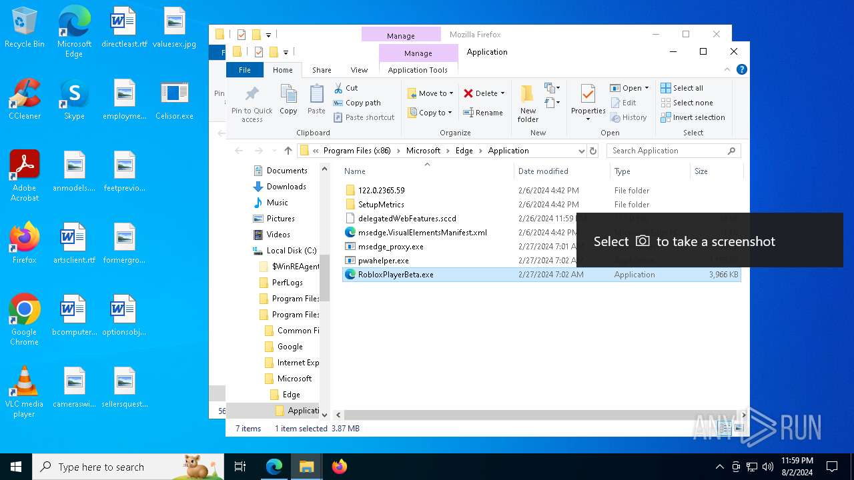Select pwahelper.exe in the file list

click(x=384, y=261)
